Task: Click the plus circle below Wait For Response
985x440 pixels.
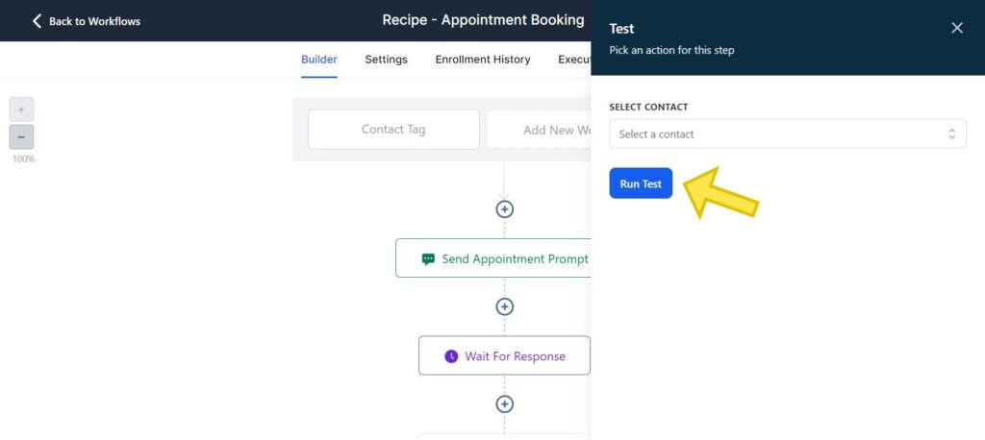Action: (504, 404)
